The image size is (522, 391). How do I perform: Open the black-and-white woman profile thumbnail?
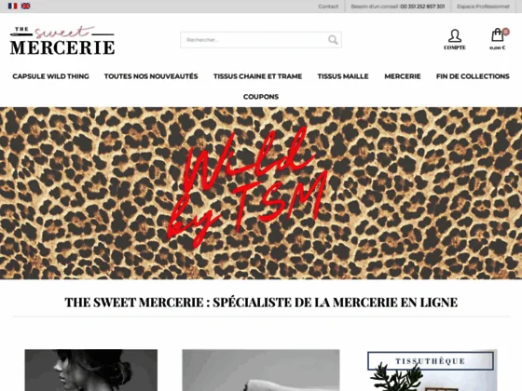tap(91, 371)
